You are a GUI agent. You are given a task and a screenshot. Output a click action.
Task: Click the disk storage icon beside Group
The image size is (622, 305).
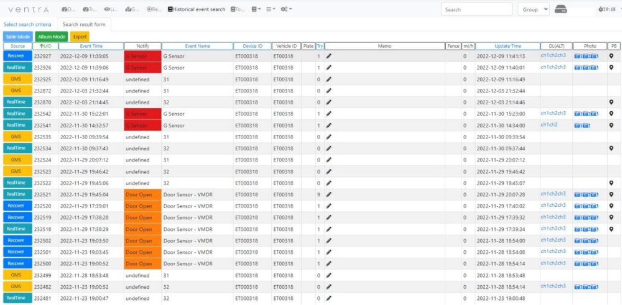[x=560, y=9]
